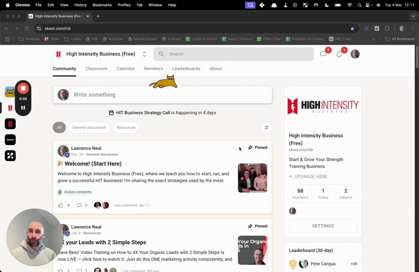Switch to the Leaderboards tab

pyautogui.click(x=186, y=69)
